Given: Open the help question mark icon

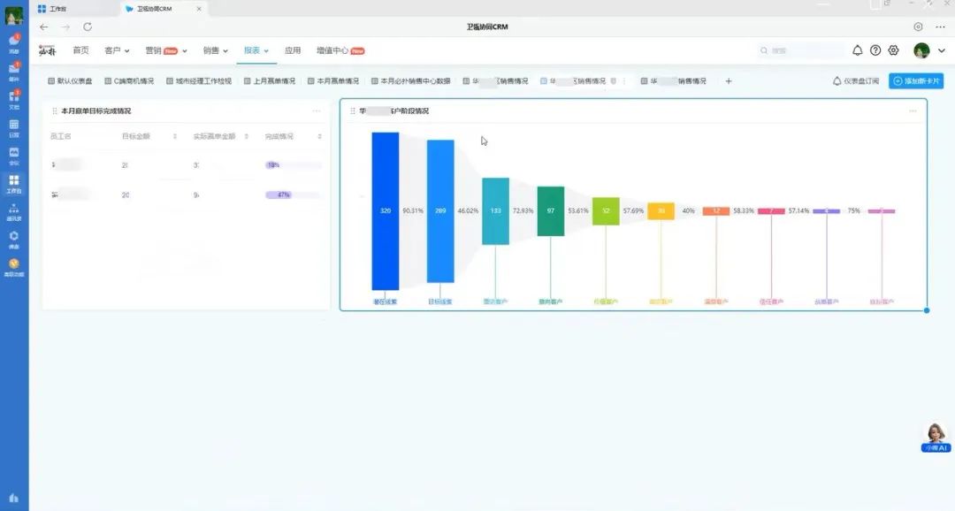Looking at the screenshot, I should point(875,50).
